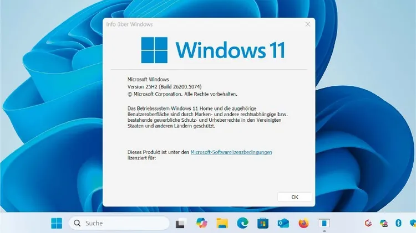Image resolution: width=416 pixels, height=233 pixels.
Task: Open the Microsoft-Softwarelizenzbedingungen link
Action: pos(231,152)
